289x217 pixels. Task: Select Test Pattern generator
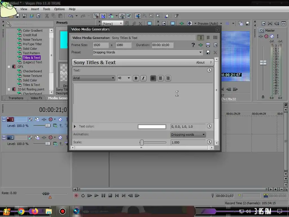(x=31, y=53)
